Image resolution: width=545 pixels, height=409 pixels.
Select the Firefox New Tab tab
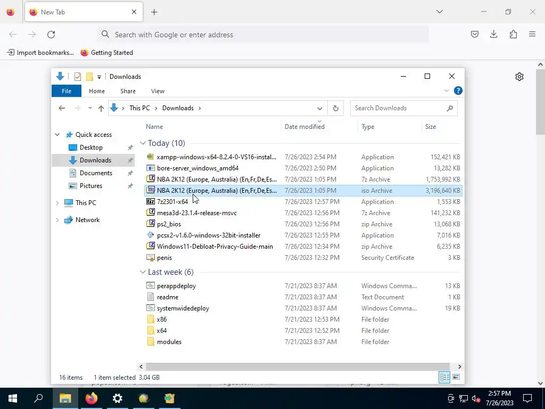(x=84, y=12)
